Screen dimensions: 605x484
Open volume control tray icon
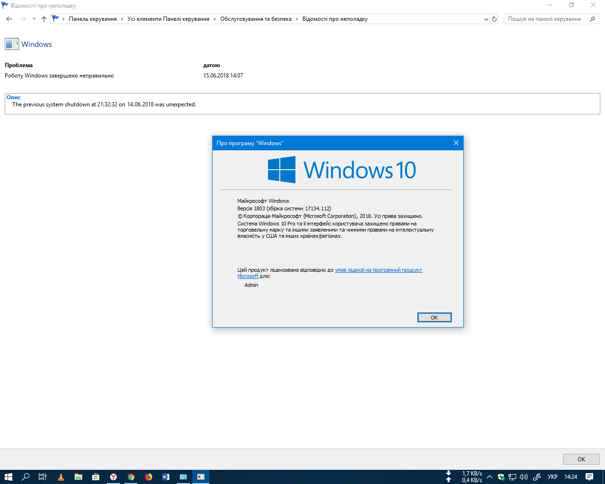pyautogui.click(x=524, y=477)
